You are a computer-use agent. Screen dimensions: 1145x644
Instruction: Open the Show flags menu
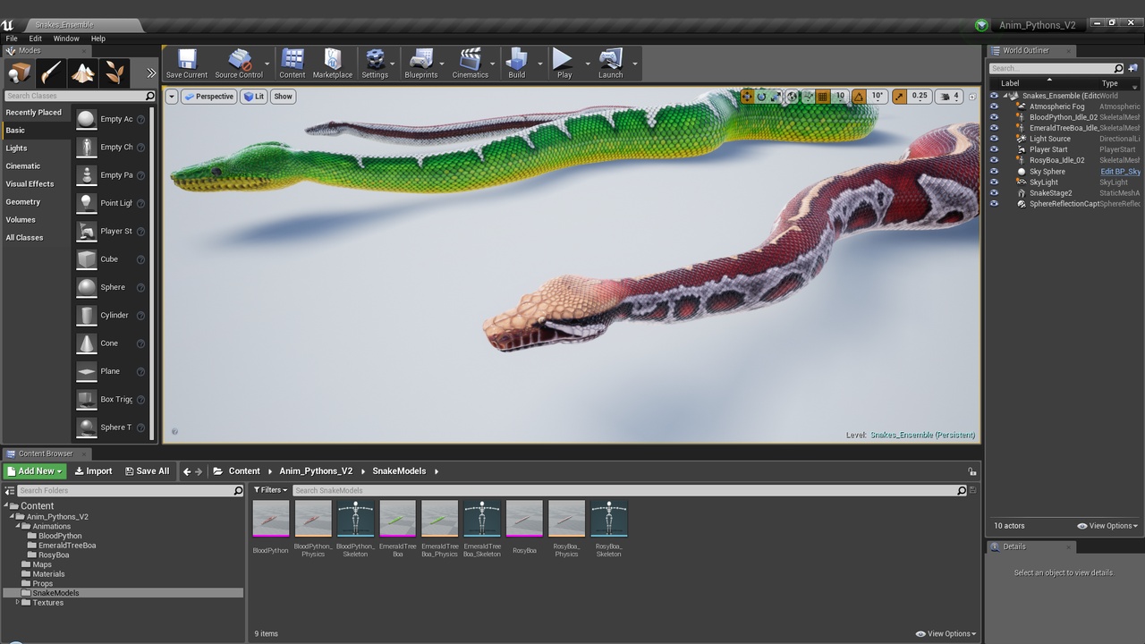(283, 97)
